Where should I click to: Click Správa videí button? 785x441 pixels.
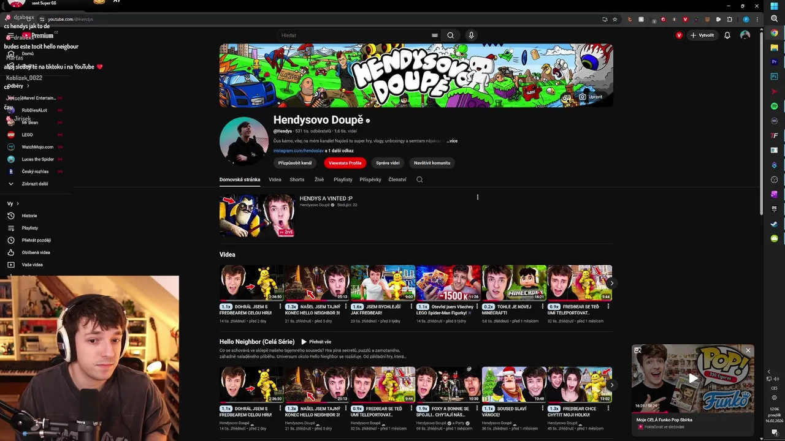pyautogui.click(x=388, y=163)
